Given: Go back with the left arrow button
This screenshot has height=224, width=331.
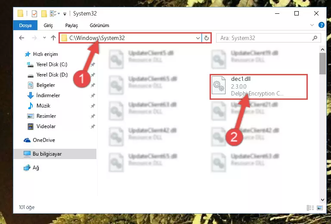Looking at the screenshot, I should (x=22, y=38).
